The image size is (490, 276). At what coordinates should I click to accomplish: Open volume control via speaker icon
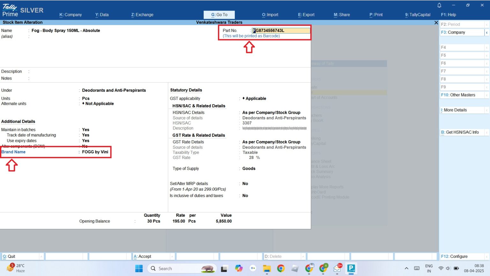448,268
